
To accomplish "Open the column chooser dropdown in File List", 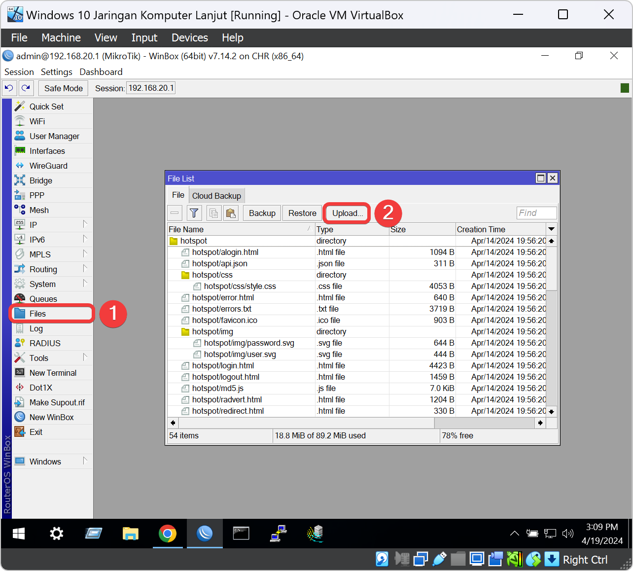I will coord(552,229).
